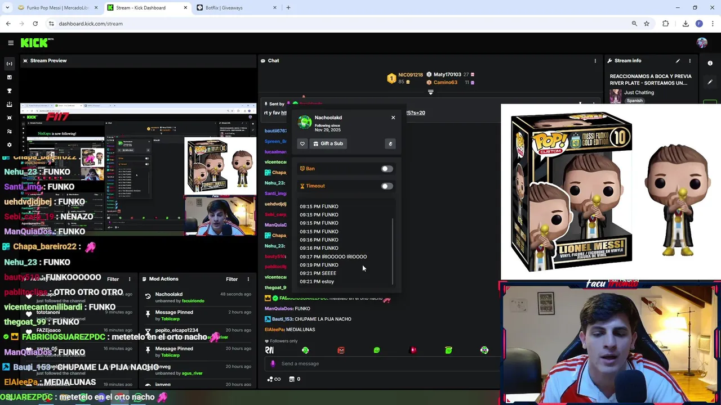Expand the gift leaderboard chevron
Screen dimensions: 721x405
pyautogui.click(x=430, y=92)
